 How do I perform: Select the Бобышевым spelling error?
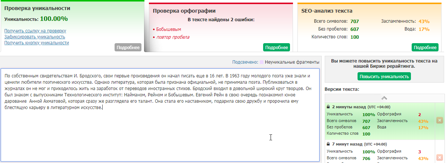click(x=168, y=29)
